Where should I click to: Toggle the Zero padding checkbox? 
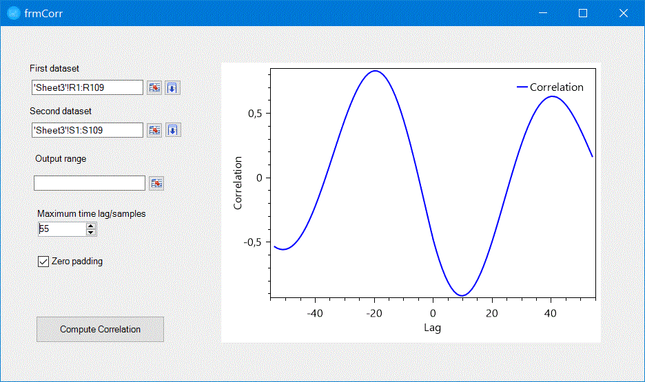point(43,262)
